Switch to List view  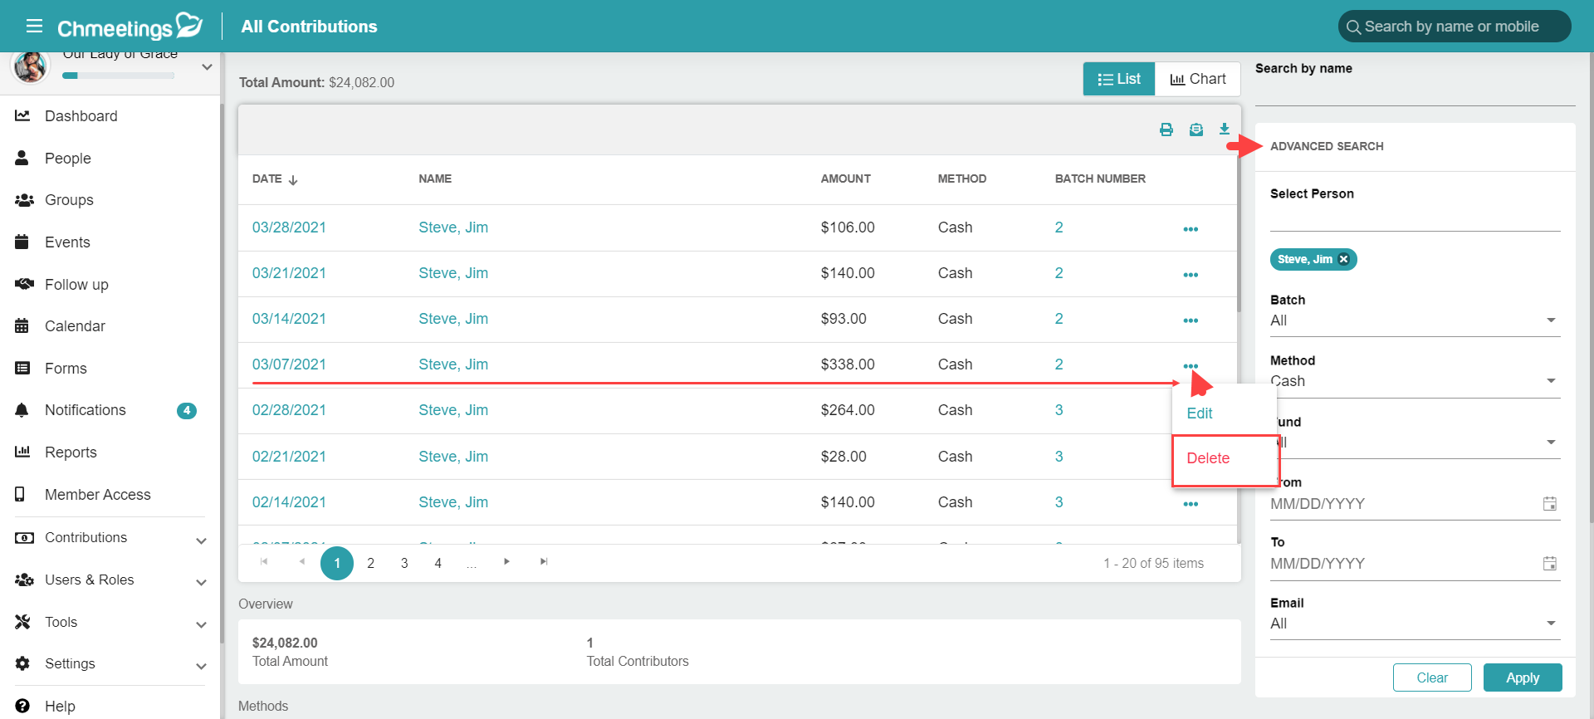coord(1119,79)
